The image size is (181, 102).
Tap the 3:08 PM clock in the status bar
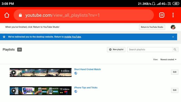pos(8,4)
